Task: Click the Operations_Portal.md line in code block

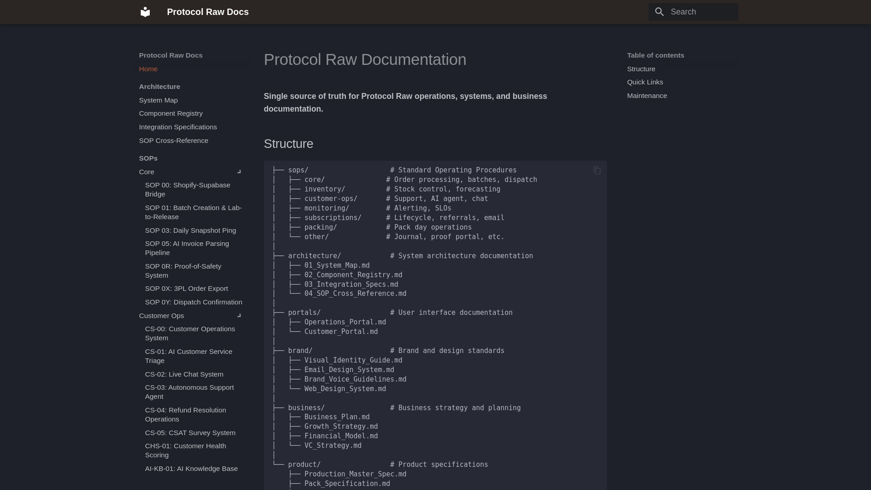Action: point(345,322)
